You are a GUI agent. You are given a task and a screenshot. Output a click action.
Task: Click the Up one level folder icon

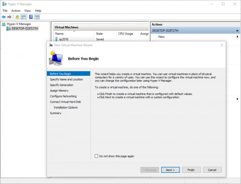click(17, 17)
